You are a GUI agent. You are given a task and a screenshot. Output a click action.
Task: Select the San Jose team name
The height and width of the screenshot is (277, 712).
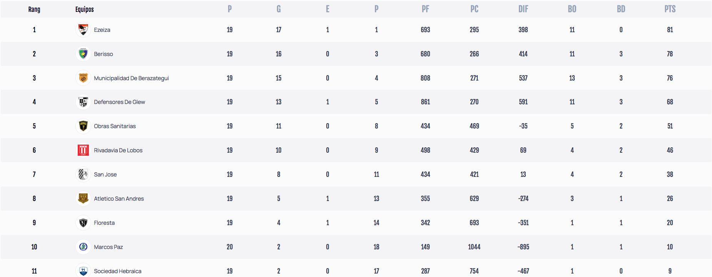tap(105, 175)
